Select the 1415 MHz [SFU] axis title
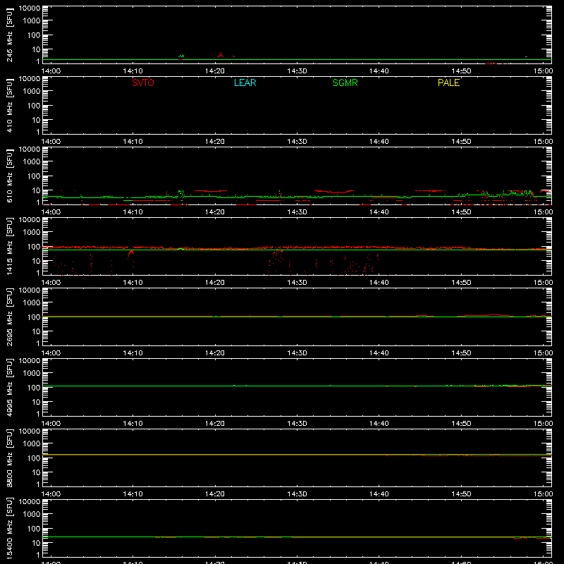 point(9,246)
